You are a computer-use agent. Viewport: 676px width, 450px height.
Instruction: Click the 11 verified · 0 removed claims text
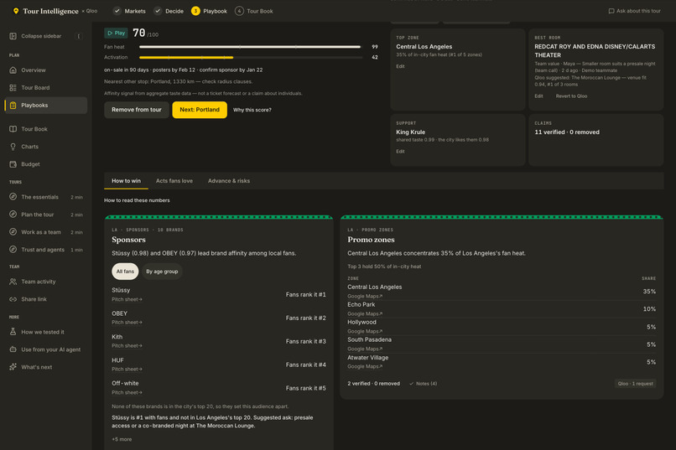pyautogui.click(x=567, y=132)
